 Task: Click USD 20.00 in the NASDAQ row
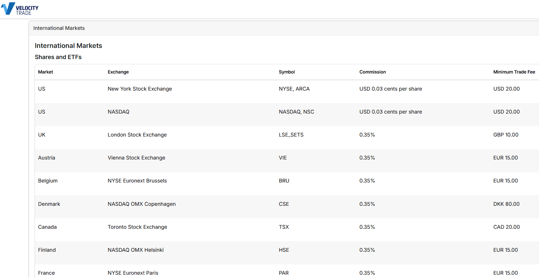(507, 112)
